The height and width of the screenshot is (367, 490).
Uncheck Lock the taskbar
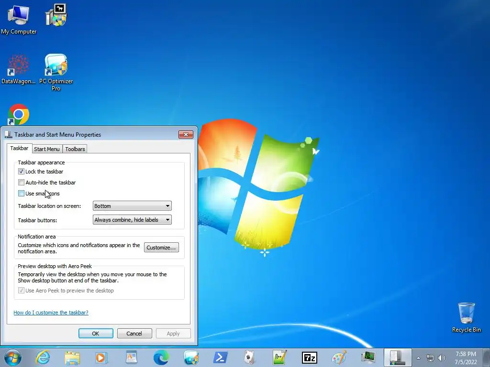pyautogui.click(x=21, y=172)
